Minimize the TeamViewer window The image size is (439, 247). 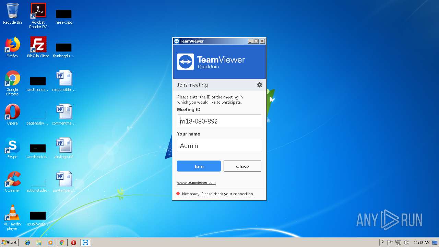(250, 41)
